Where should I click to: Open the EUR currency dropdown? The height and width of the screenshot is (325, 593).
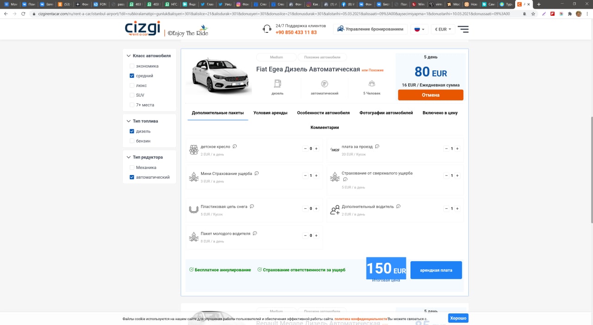tap(443, 29)
